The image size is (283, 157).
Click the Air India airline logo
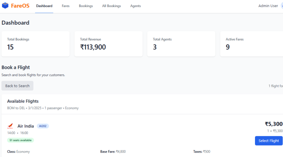point(10,126)
